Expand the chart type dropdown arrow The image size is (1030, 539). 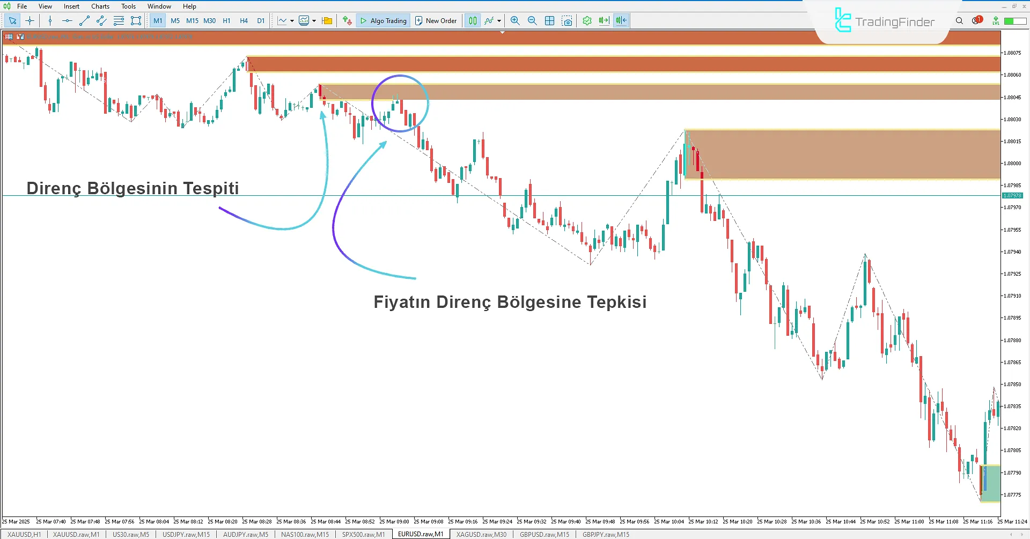click(292, 21)
